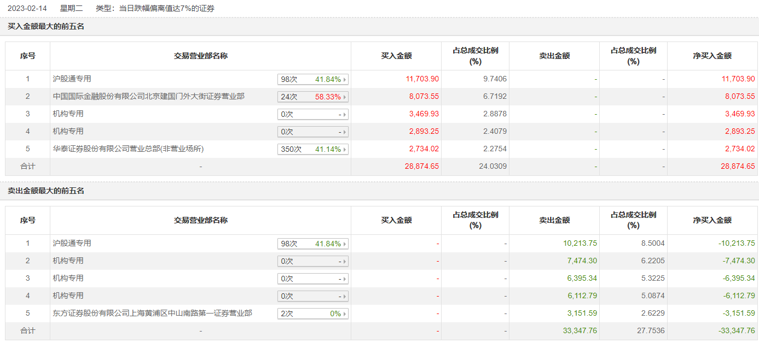Expand the 0次 stats box in buy table row 3
The image size is (759, 343).
312,115
